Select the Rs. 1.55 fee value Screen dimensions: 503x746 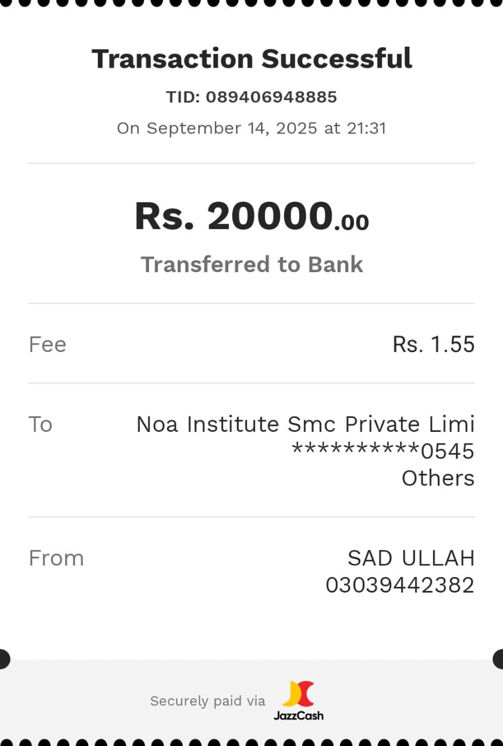[x=434, y=344]
